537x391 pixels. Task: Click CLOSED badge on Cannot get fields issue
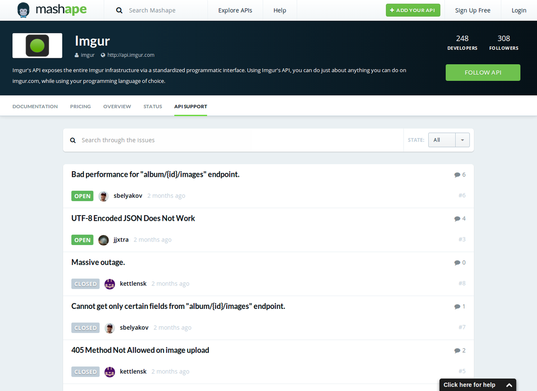(x=85, y=328)
